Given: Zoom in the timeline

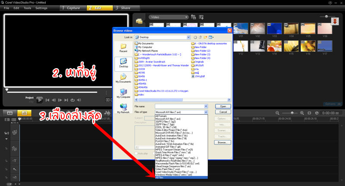Looking at the screenshot, I should pyautogui.click(x=302, y=113).
